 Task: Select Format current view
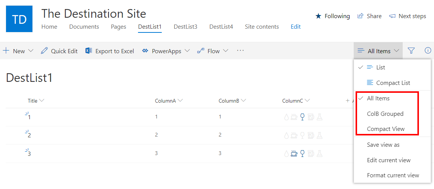tap(393, 175)
